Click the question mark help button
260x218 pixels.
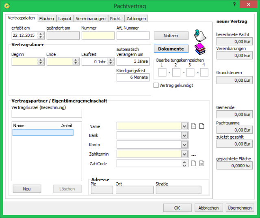(234, 4)
